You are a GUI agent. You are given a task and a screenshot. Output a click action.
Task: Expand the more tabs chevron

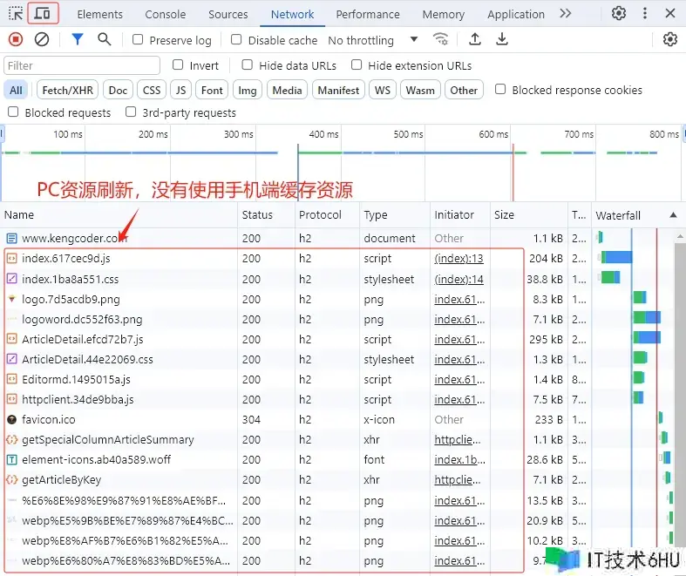pyautogui.click(x=566, y=14)
